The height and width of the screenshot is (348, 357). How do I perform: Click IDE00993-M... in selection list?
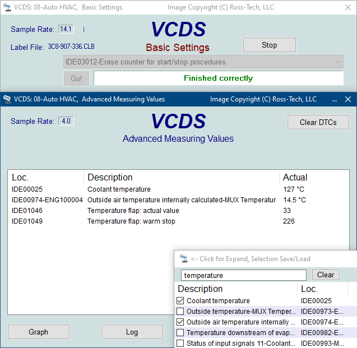click(x=322, y=343)
